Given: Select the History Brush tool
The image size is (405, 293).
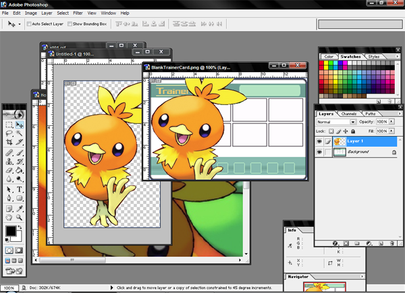Looking at the screenshot, I should coord(20,162).
